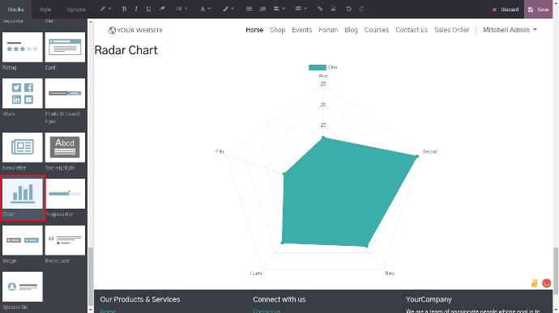Open the Blog menu item
The image size is (559, 313).
(351, 30)
